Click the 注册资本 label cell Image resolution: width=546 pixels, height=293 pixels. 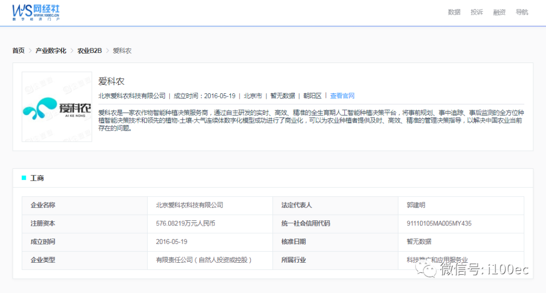tap(84, 224)
